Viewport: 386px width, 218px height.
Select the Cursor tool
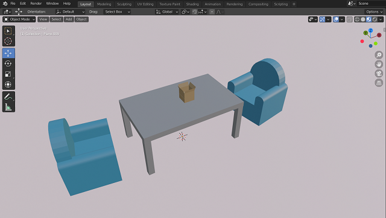pyautogui.click(x=8, y=41)
